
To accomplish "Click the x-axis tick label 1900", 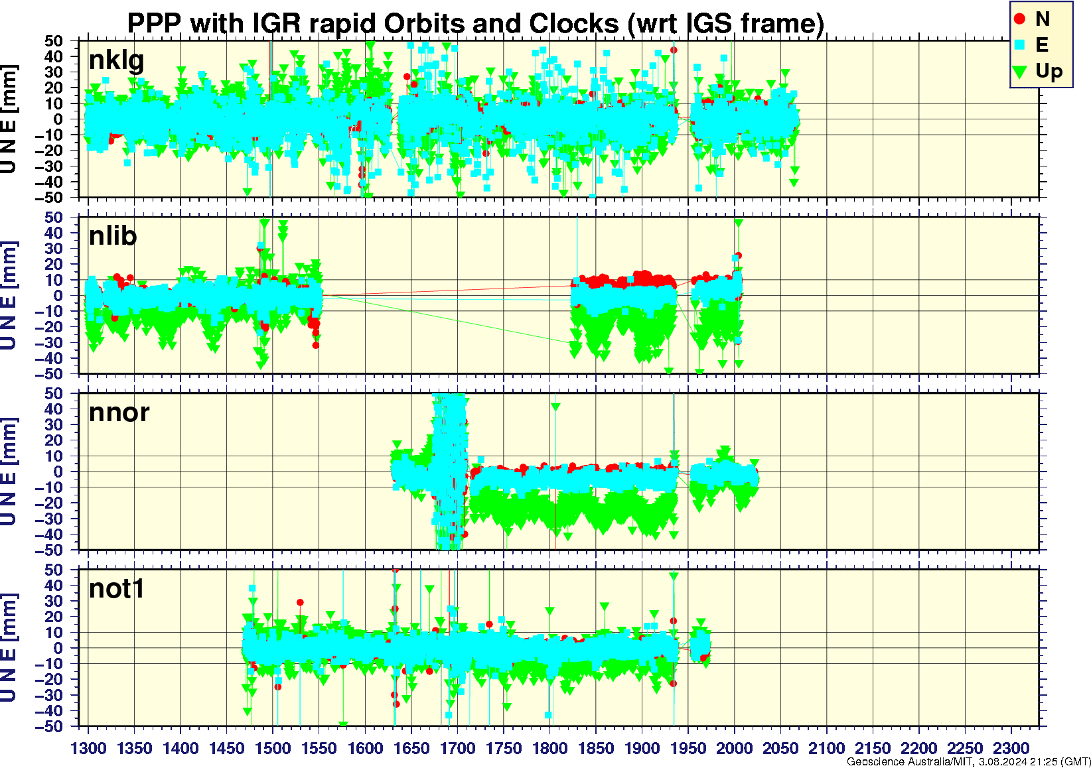I will point(642,748).
